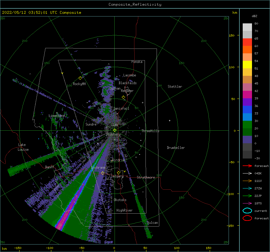Click the ThreeHills label
Viewport: 270px width, 252px height.
point(151,131)
